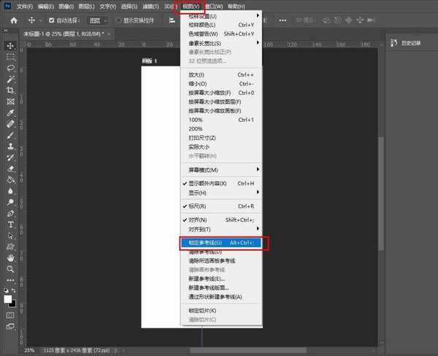Select the Crop tool
438x356 pixels.
tap(10, 90)
